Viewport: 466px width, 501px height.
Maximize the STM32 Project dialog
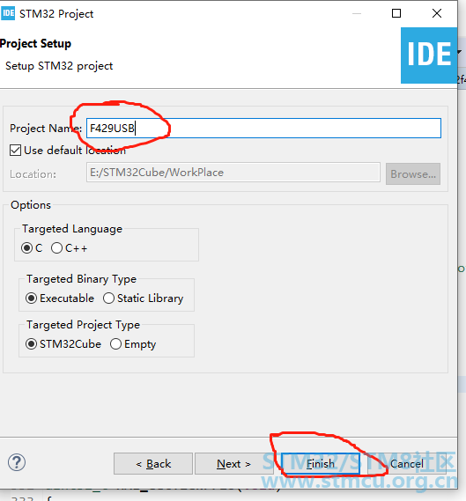(x=396, y=13)
